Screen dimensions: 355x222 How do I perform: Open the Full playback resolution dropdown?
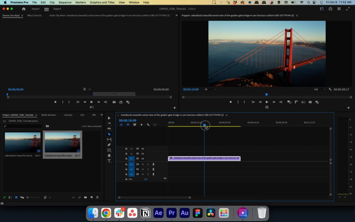tap(319, 89)
